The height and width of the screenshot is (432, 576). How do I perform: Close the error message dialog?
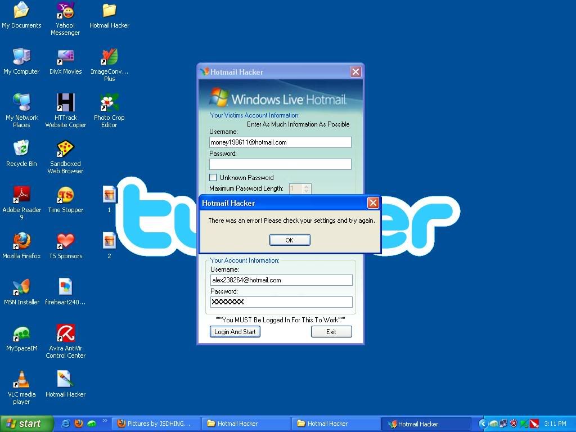point(373,202)
